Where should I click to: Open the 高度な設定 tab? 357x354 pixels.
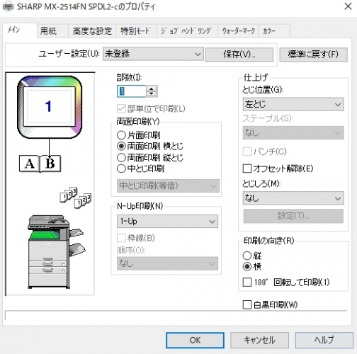coord(92,31)
